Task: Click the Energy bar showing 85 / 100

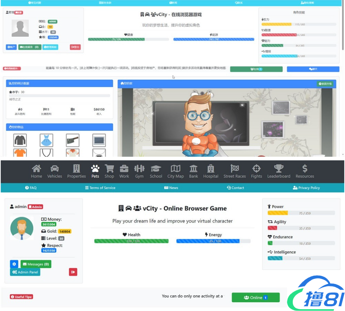Action: (x=213, y=241)
